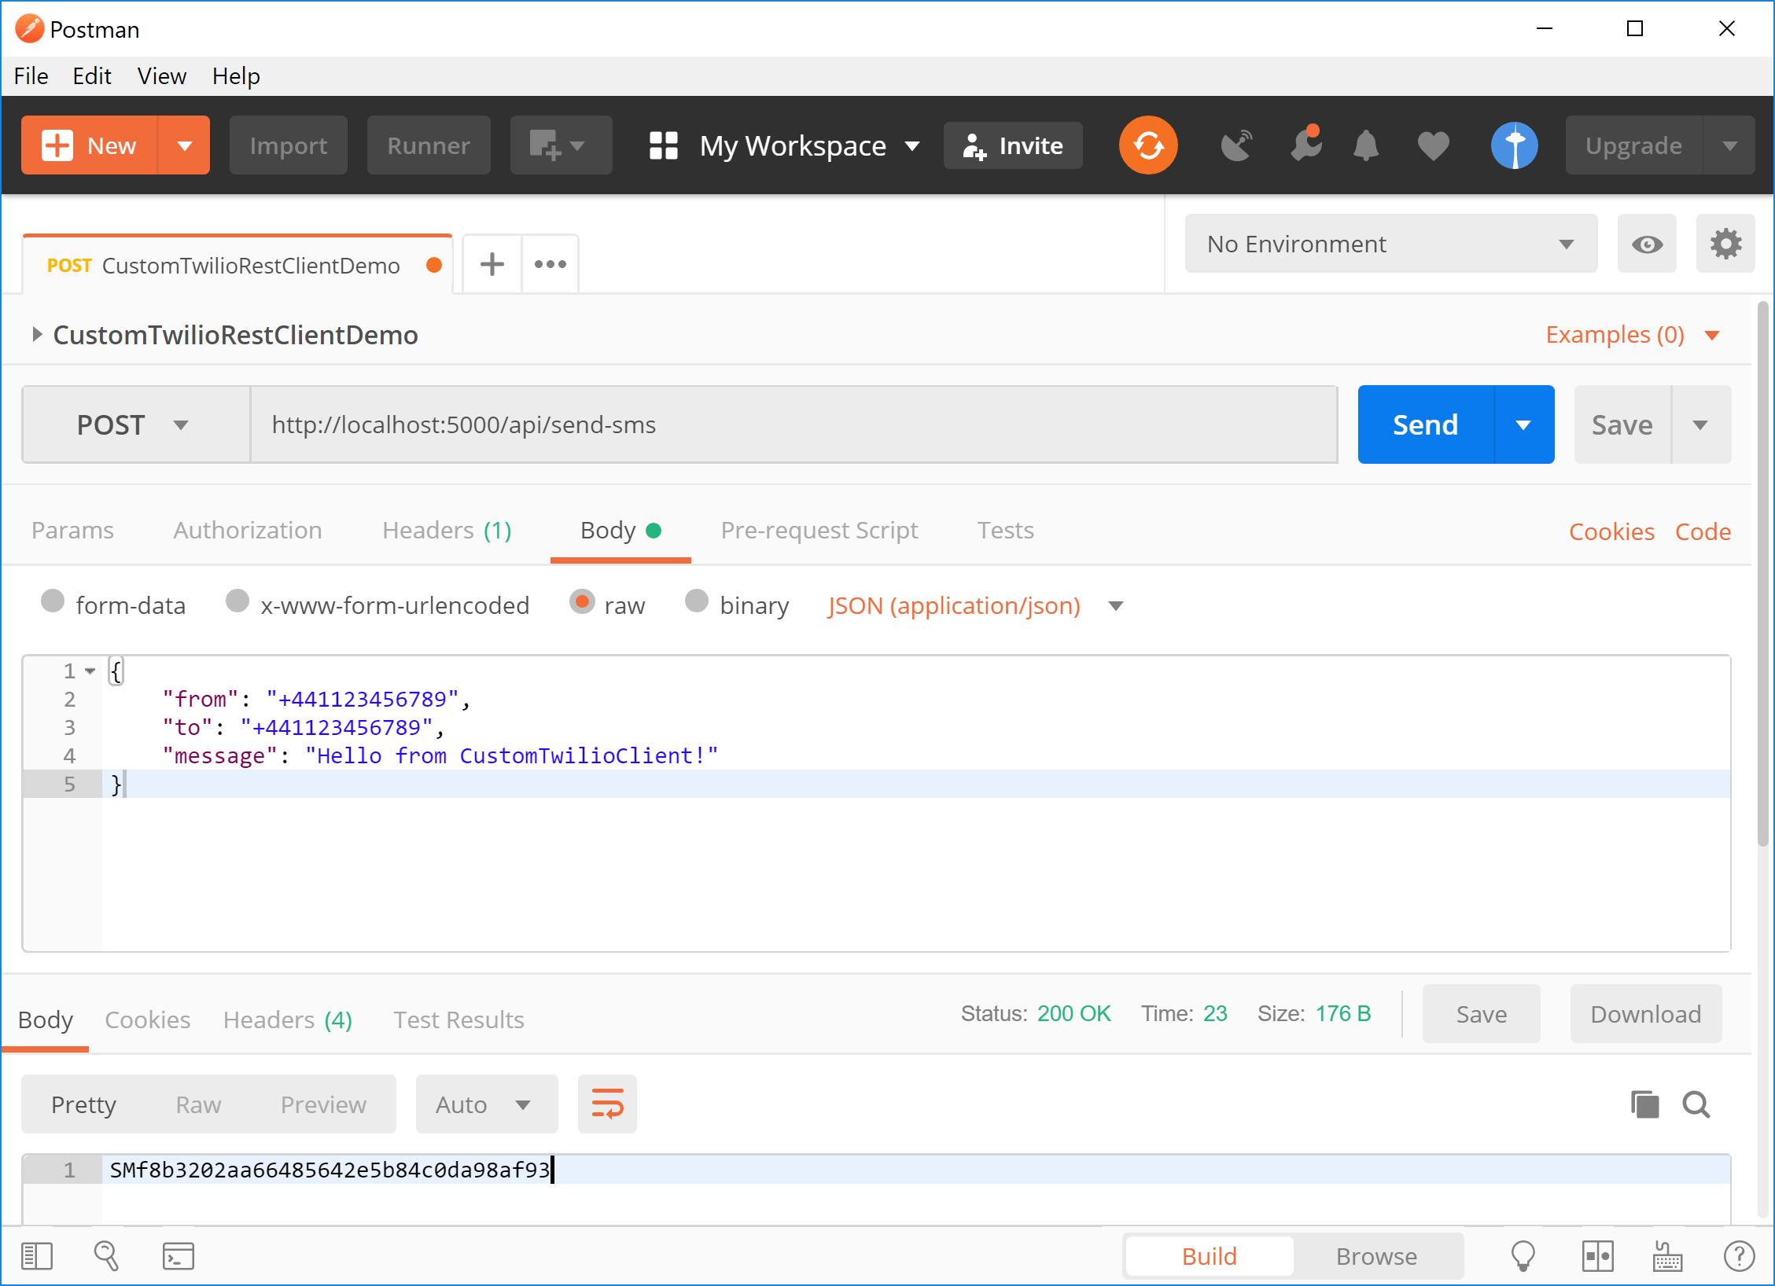Open My Workspace dropdown
Viewport: 1775px width, 1286px height.
(x=808, y=145)
